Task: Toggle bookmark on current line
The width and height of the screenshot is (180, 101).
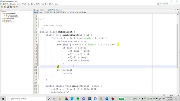Action: [70, 12]
